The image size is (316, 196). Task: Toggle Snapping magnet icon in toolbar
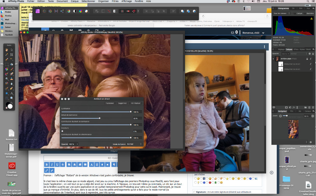[134, 11]
